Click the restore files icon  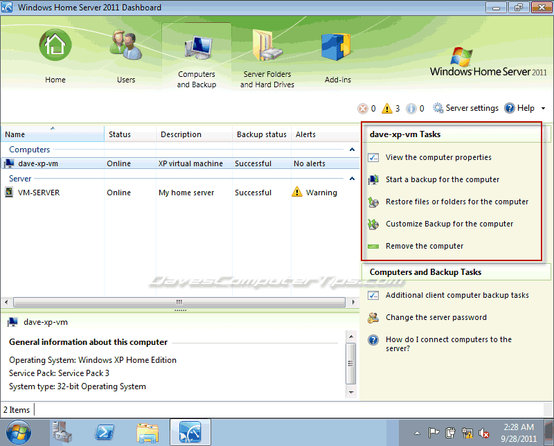coord(373,202)
